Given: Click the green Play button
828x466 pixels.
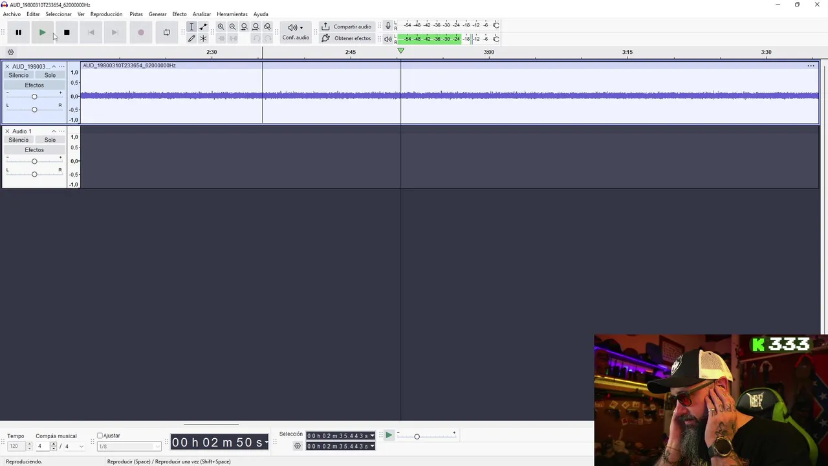Looking at the screenshot, I should (x=42, y=32).
